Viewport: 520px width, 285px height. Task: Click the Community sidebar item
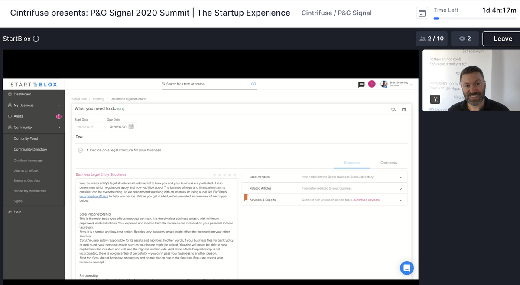point(23,128)
